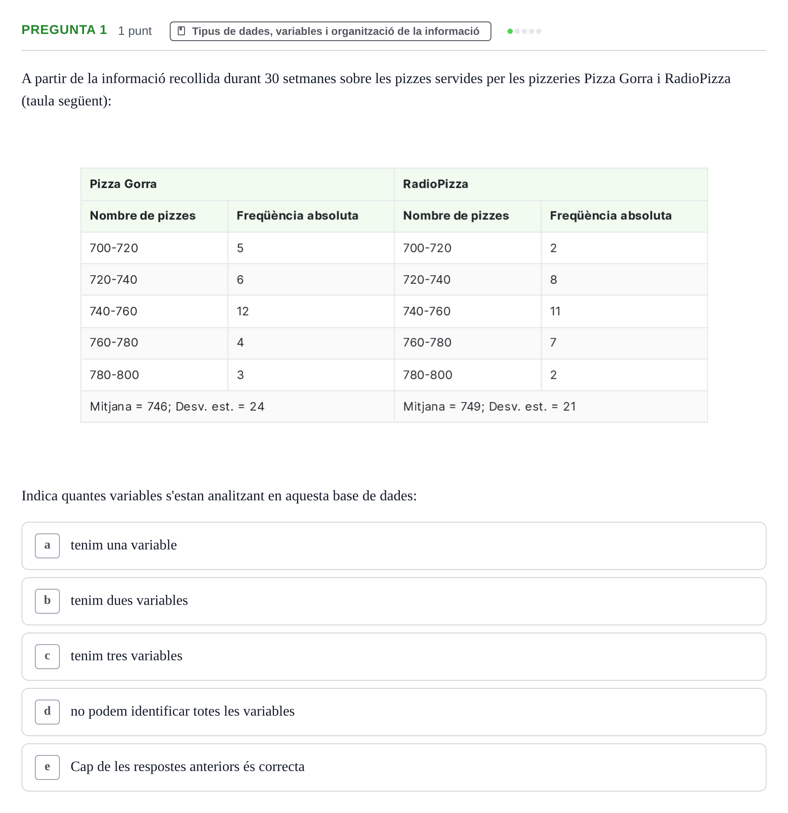Click the '1 punt' score label
The height and width of the screenshot is (813, 788).
pos(135,31)
